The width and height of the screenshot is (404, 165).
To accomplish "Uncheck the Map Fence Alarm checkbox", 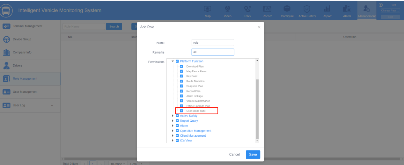I will point(181,71).
